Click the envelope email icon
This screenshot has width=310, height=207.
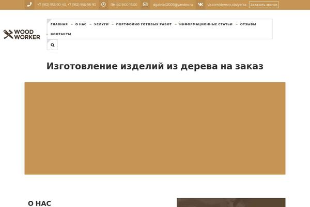[x=145, y=5]
